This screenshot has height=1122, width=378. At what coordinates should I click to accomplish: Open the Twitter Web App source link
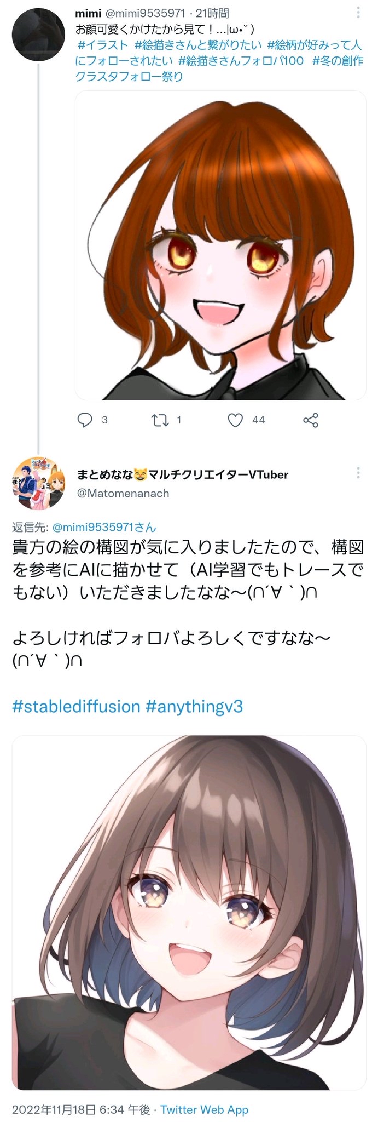(204, 1109)
